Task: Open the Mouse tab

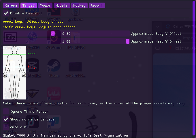Action: click(x=45, y=5)
